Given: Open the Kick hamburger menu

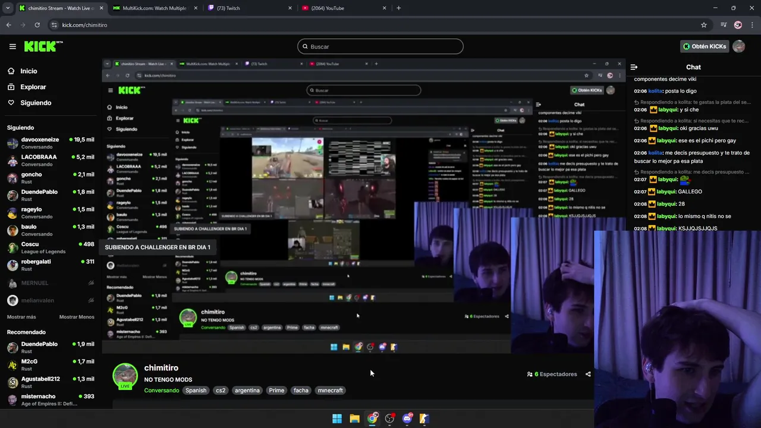Looking at the screenshot, I should [x=12, y=46].
